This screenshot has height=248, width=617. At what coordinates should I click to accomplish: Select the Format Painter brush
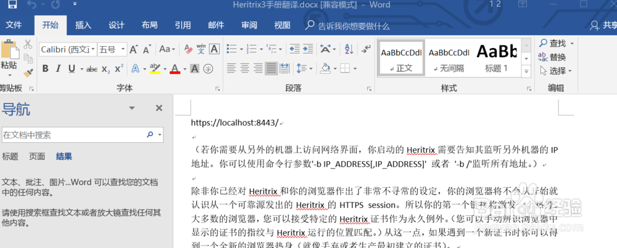click(28, 72)
